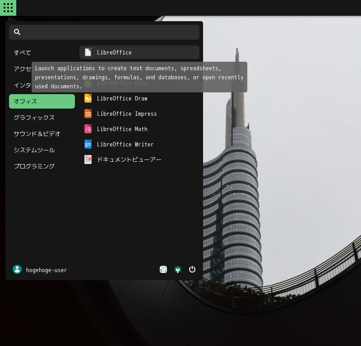Open the green gear menu settings icon
Viewport: 361px width, 346px height.
tap(178, 269)
